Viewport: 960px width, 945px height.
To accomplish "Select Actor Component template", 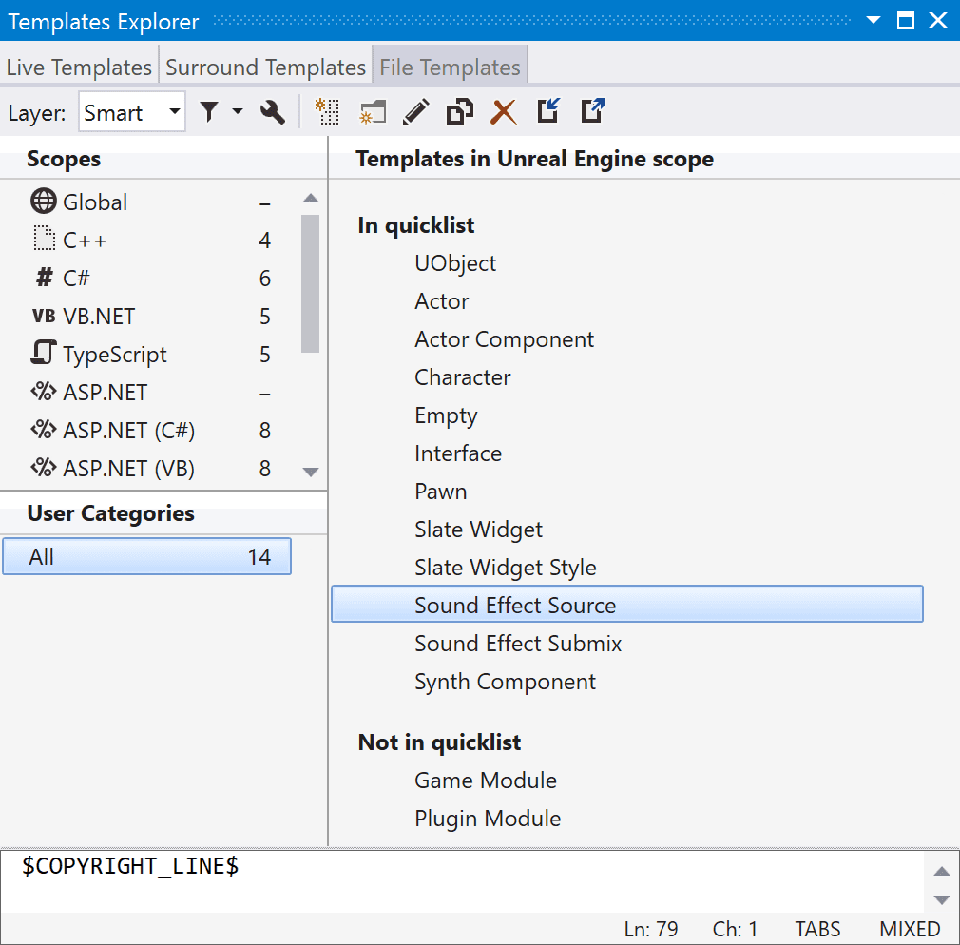I will click(504, 339).
